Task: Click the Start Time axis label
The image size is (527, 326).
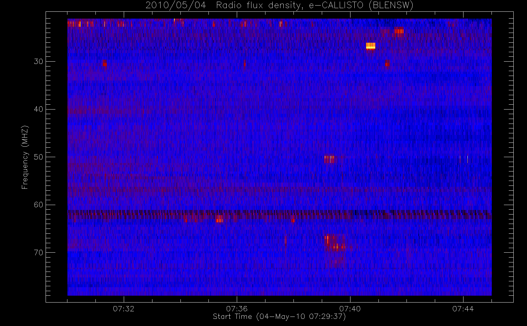Action: coord(279,317)
